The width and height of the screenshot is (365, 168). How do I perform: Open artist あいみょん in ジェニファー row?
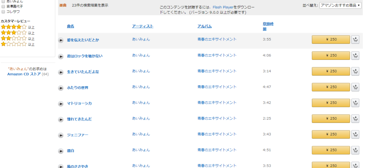tap(141, 134)
